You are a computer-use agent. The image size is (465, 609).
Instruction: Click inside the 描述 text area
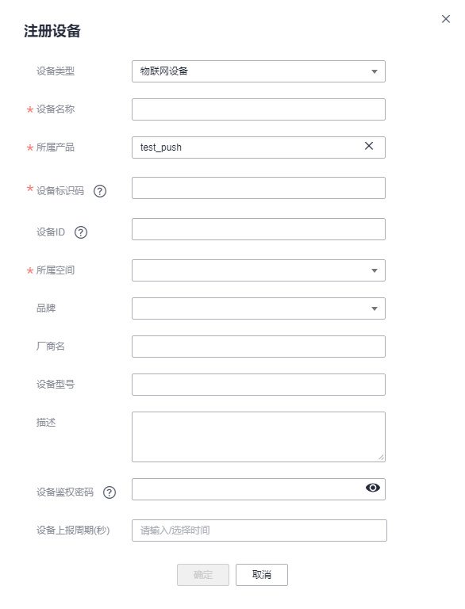pos(259,437)
